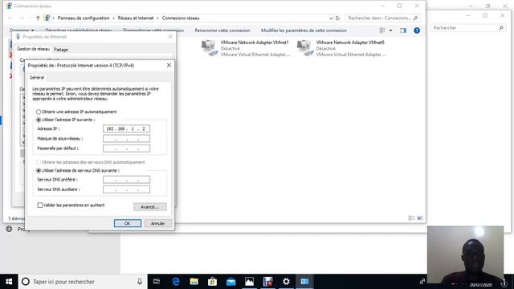Switch to large icons view in status bar
The height and width of the screenshot is (289, 514).
click(x=420, y=218)
